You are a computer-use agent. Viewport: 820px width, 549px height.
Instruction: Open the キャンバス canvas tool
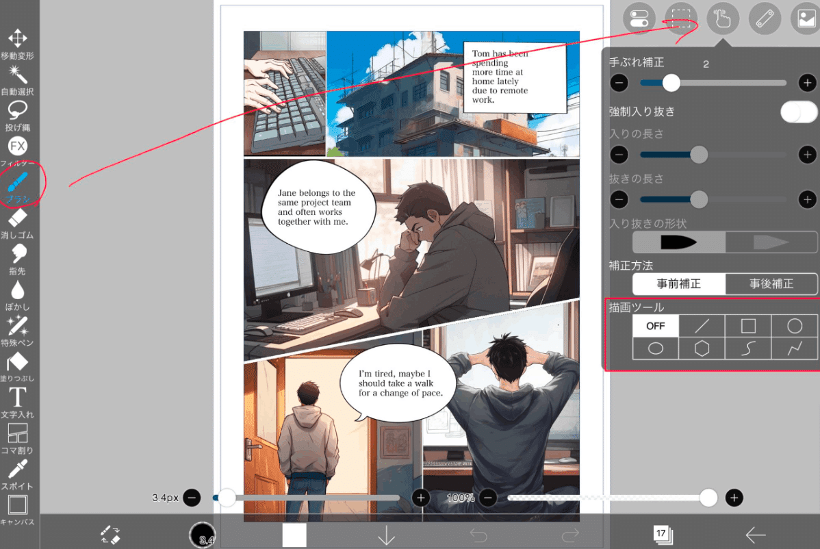tap(17, 510)
